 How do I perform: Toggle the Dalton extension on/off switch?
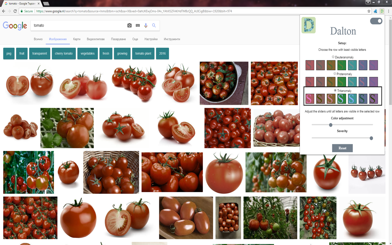tap(376, 21)
